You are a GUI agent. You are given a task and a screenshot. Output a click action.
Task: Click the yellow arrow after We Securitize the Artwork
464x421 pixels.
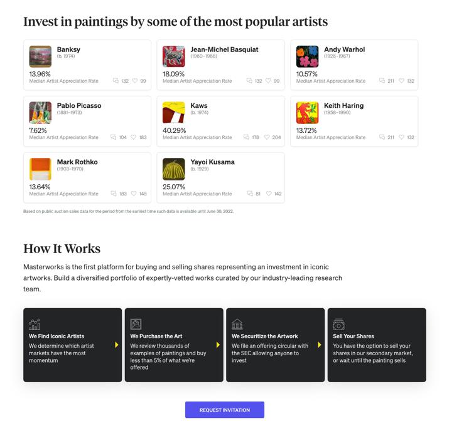[x=319, y=345]
